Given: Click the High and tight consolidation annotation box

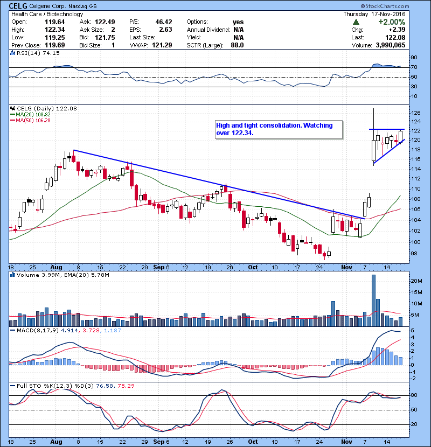Looking at the screenshot, I should tap(279, 129).
